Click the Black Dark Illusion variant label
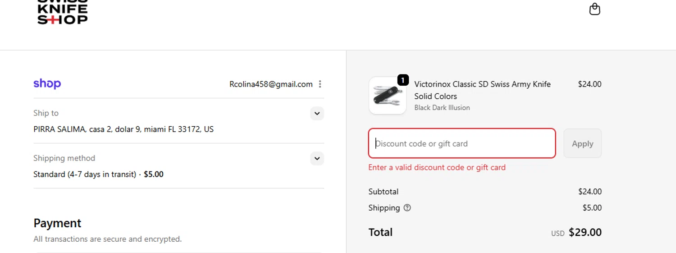This screenshot has height=253, width=676. pyautogui.click(x=442, y=108)
